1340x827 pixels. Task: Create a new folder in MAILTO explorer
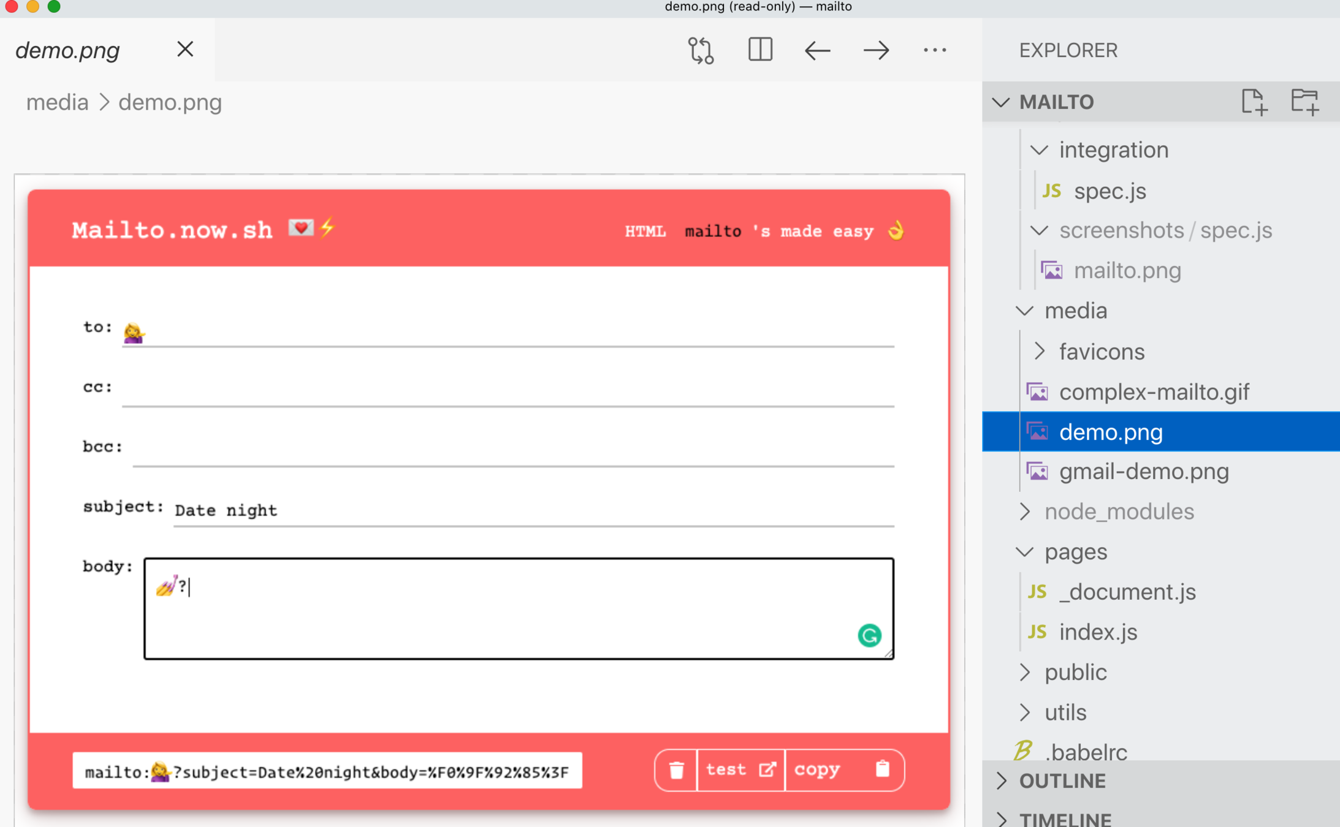(1305, 102)
